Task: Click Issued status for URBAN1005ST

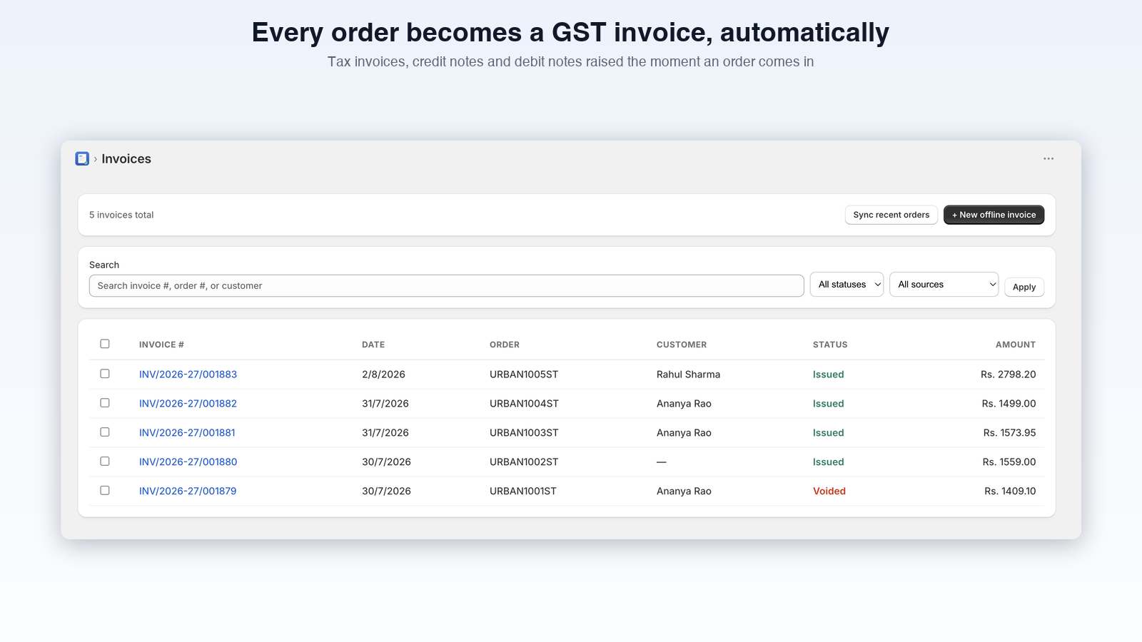Action: coord(829,374)
